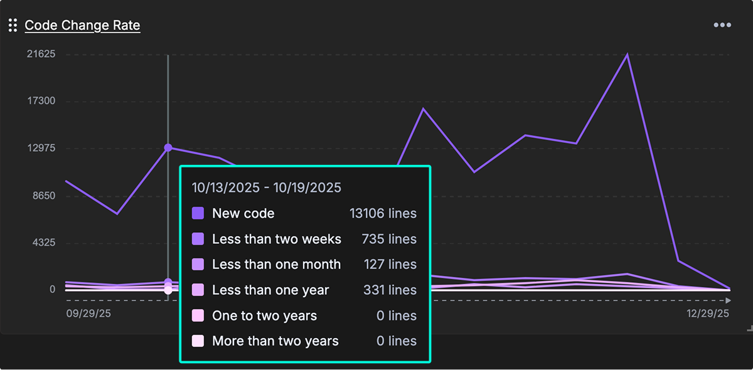Click the One to two years legend swatch

tap(198, 315)
